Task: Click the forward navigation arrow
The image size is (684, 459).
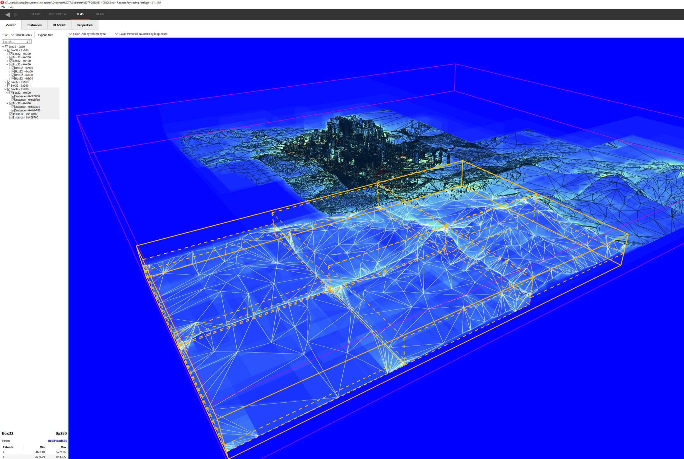Action: pos(16,14)
